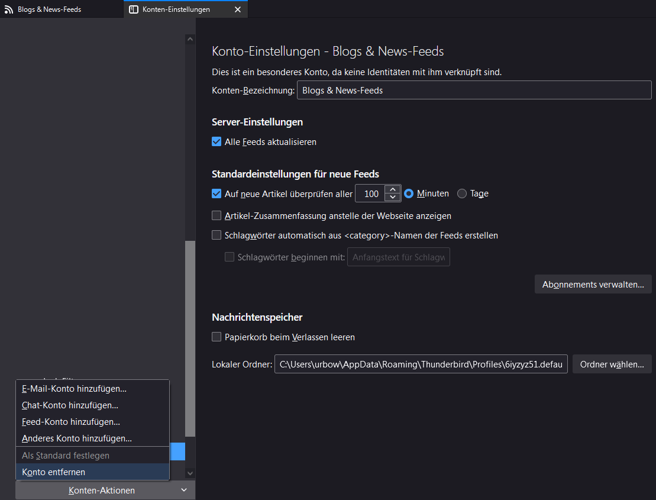
Task: Click the account list scrollbar thumb
Action: (x=190, y=338)
